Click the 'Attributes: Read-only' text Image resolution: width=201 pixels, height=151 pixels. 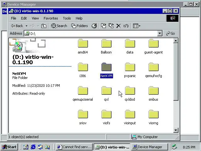pos(29,93)
